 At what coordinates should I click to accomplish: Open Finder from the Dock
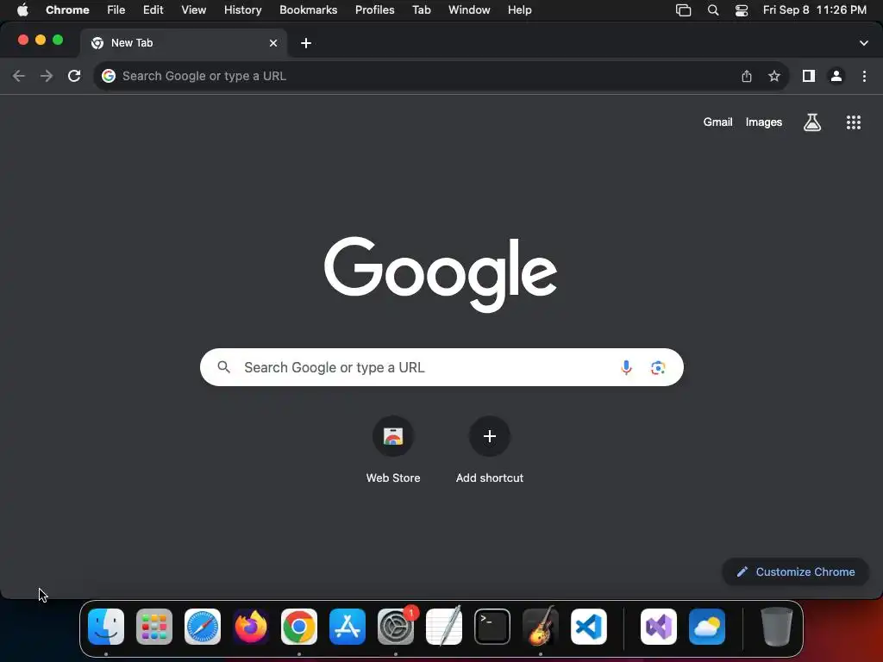click(106, 627)
